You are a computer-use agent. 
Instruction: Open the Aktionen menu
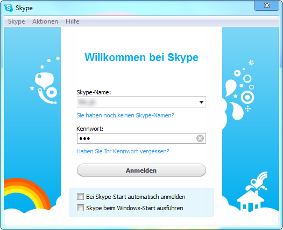45,21
